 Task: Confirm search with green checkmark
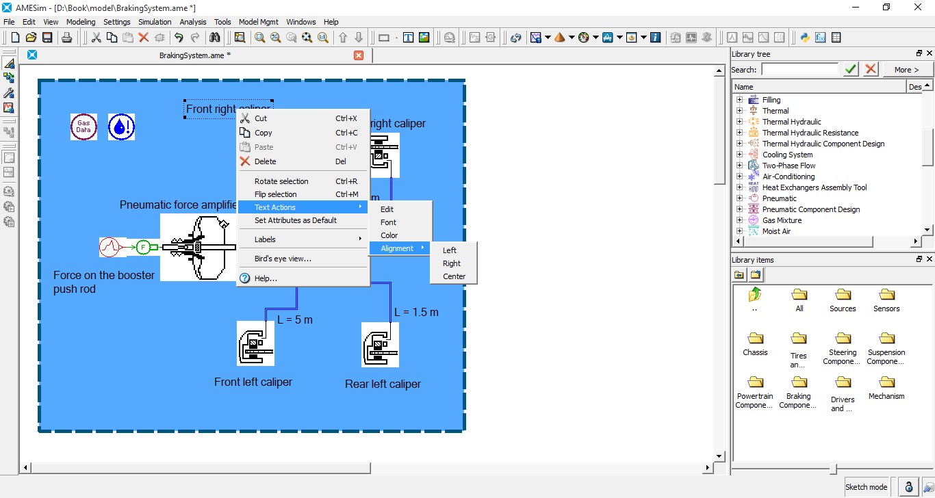851,69
